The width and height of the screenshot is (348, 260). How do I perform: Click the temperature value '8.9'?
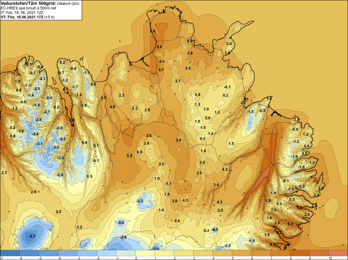point(272,244)
